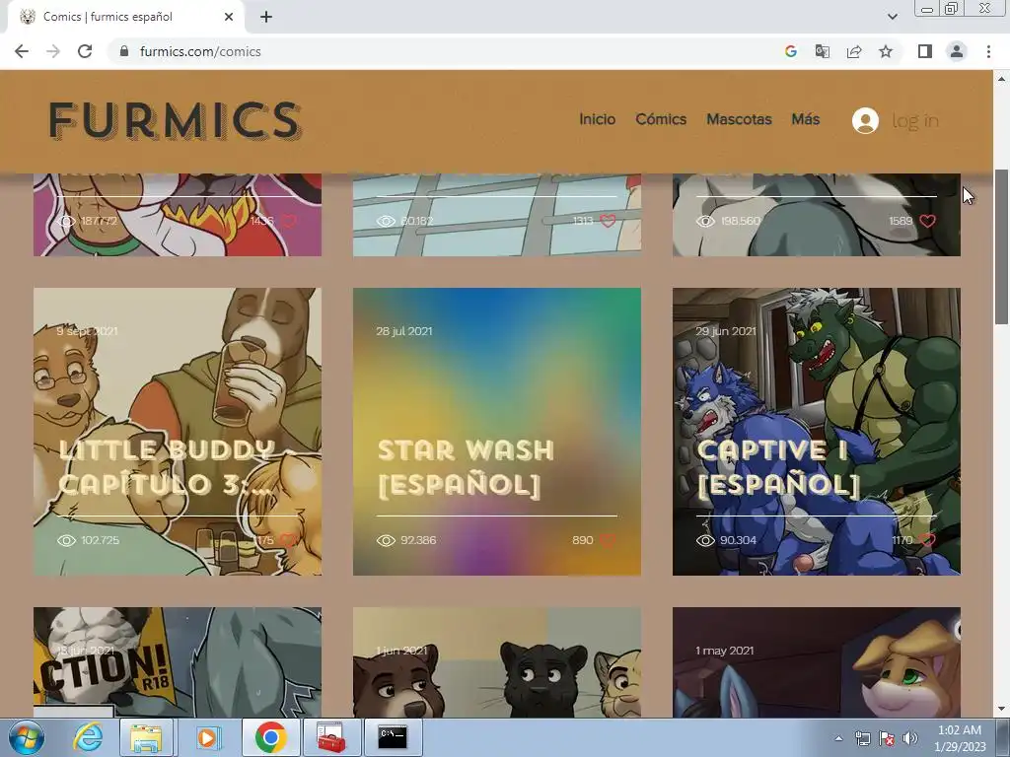Click the network tray icon
This screenshot has width=1010, height=757.
(x=862, y=738)
